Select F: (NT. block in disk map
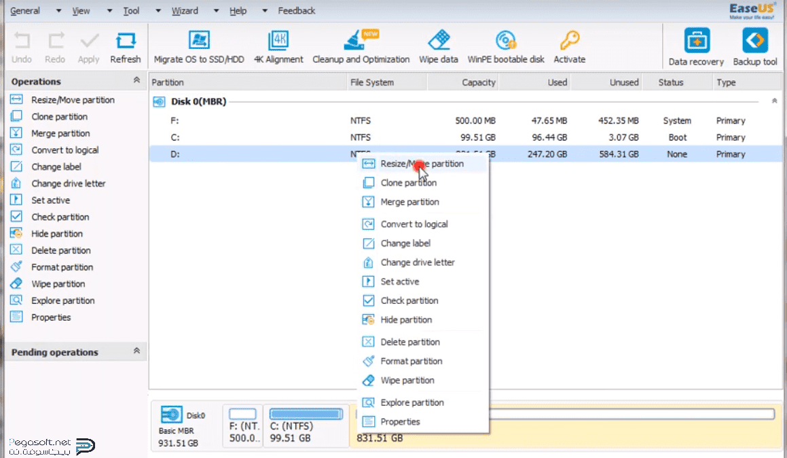The height and width of the screenshot is (458, 787). click(x=243, y=426)
